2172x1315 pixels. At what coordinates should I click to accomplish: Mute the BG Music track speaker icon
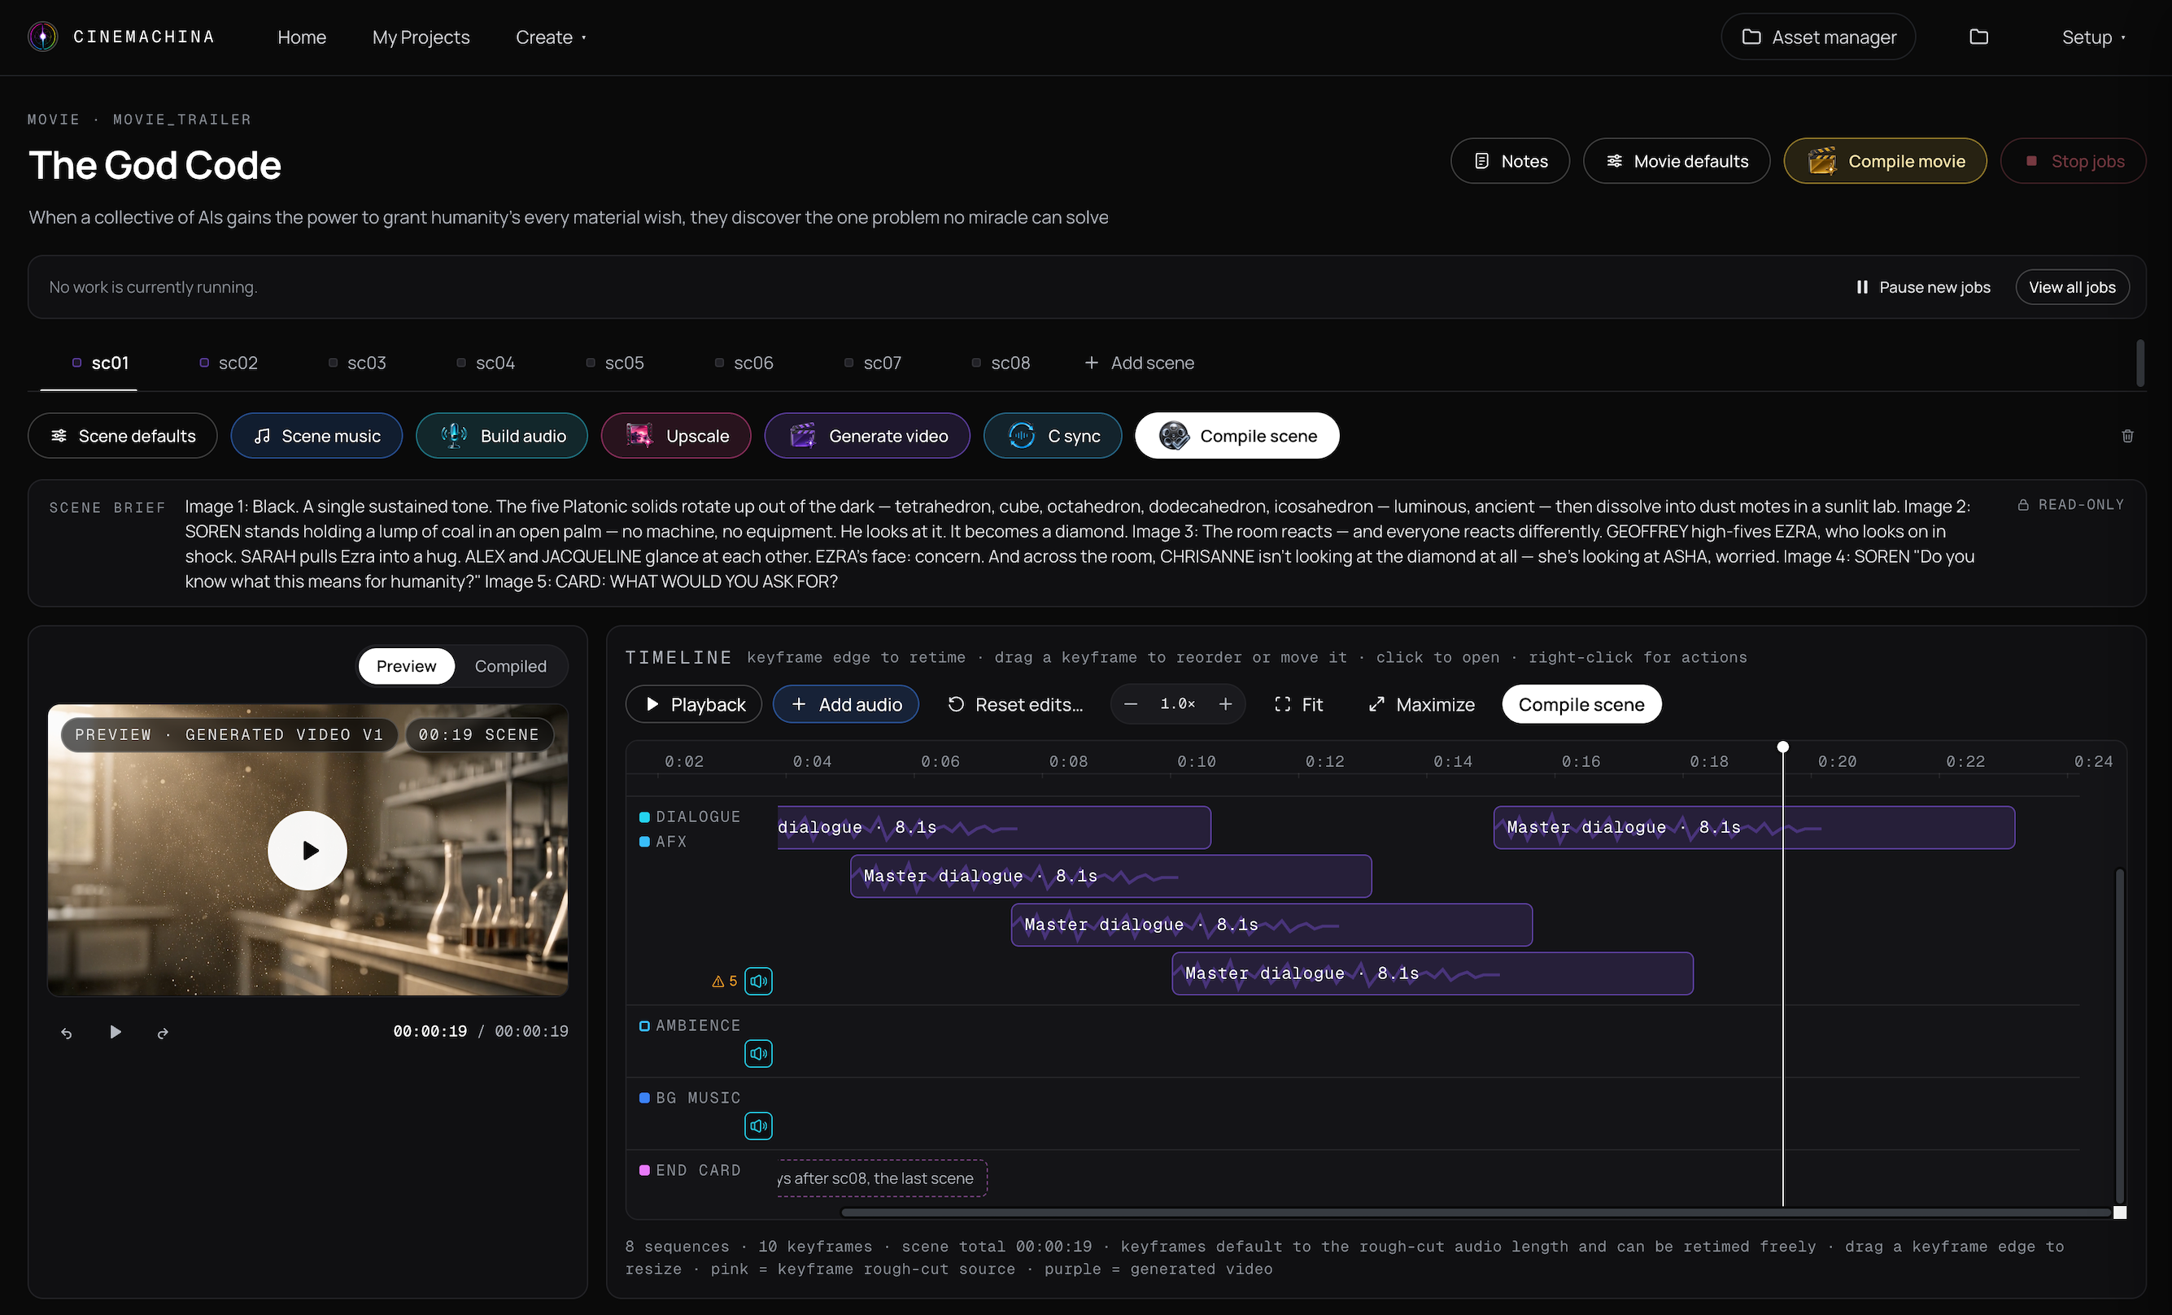[x=758, y=1126]
